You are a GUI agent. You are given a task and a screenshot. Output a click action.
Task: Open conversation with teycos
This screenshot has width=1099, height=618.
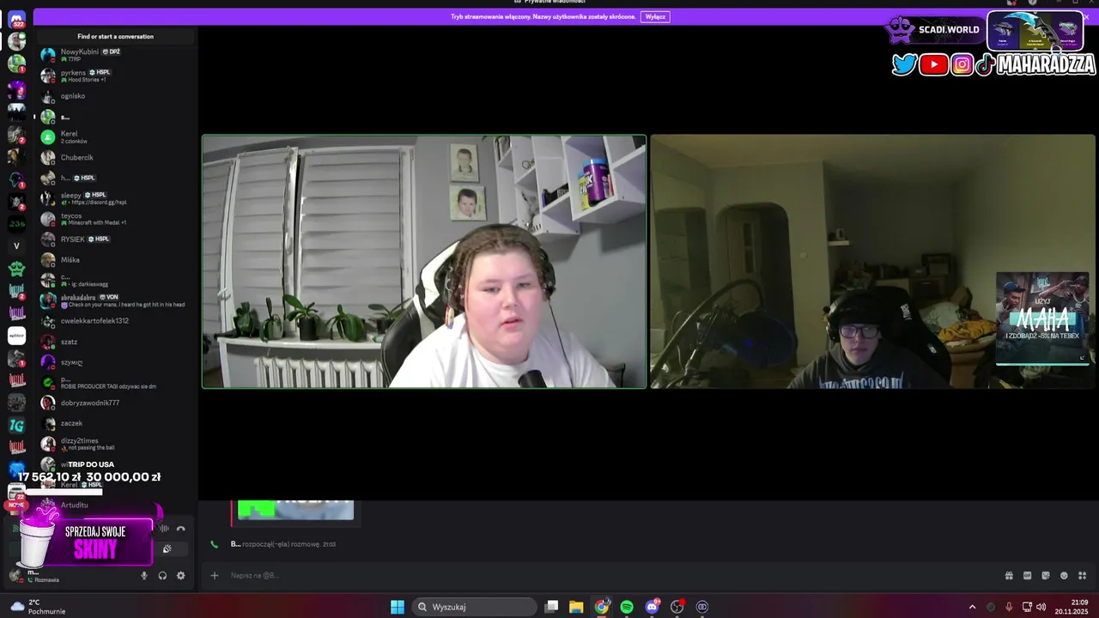coord(115,219)
